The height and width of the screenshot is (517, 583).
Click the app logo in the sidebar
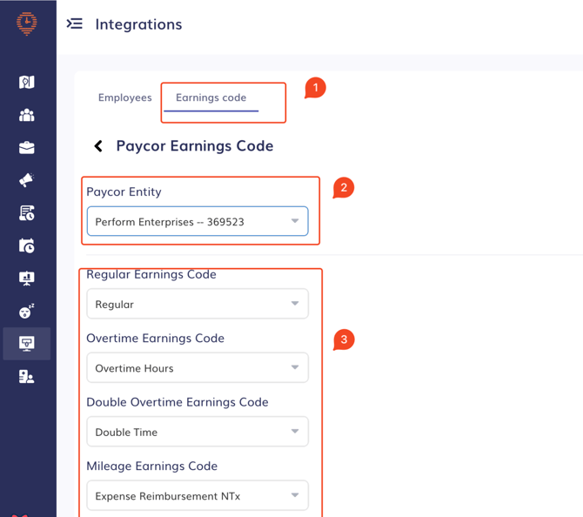click(x=27, y=23)
